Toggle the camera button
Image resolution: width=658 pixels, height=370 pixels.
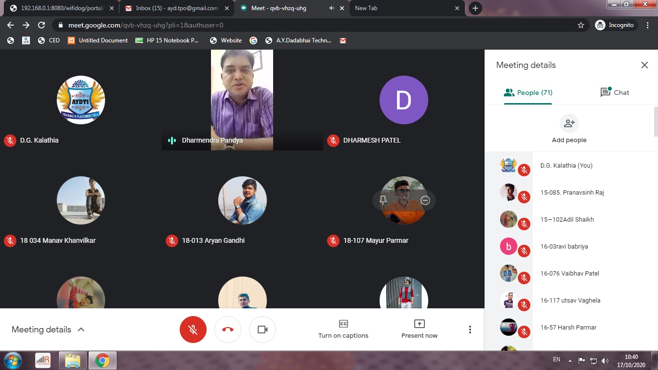[263, 330]
